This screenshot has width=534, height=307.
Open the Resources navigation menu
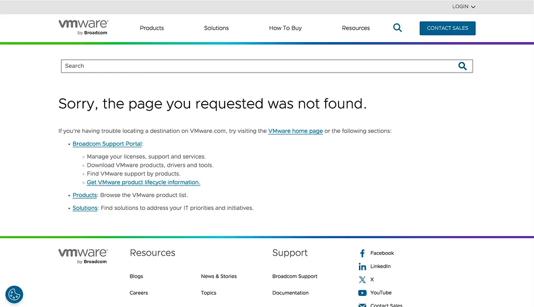[356, 28]
